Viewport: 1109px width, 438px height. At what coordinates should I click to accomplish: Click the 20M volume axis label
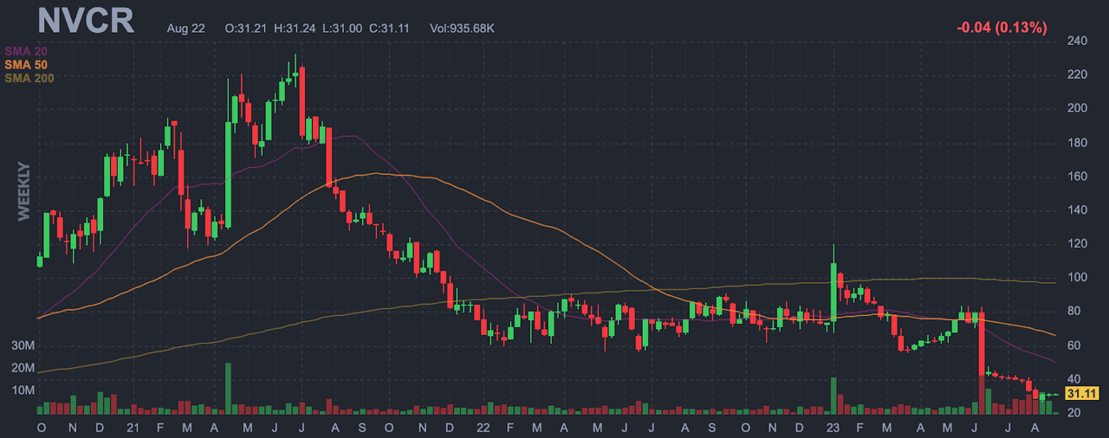(x=23, y=368)
